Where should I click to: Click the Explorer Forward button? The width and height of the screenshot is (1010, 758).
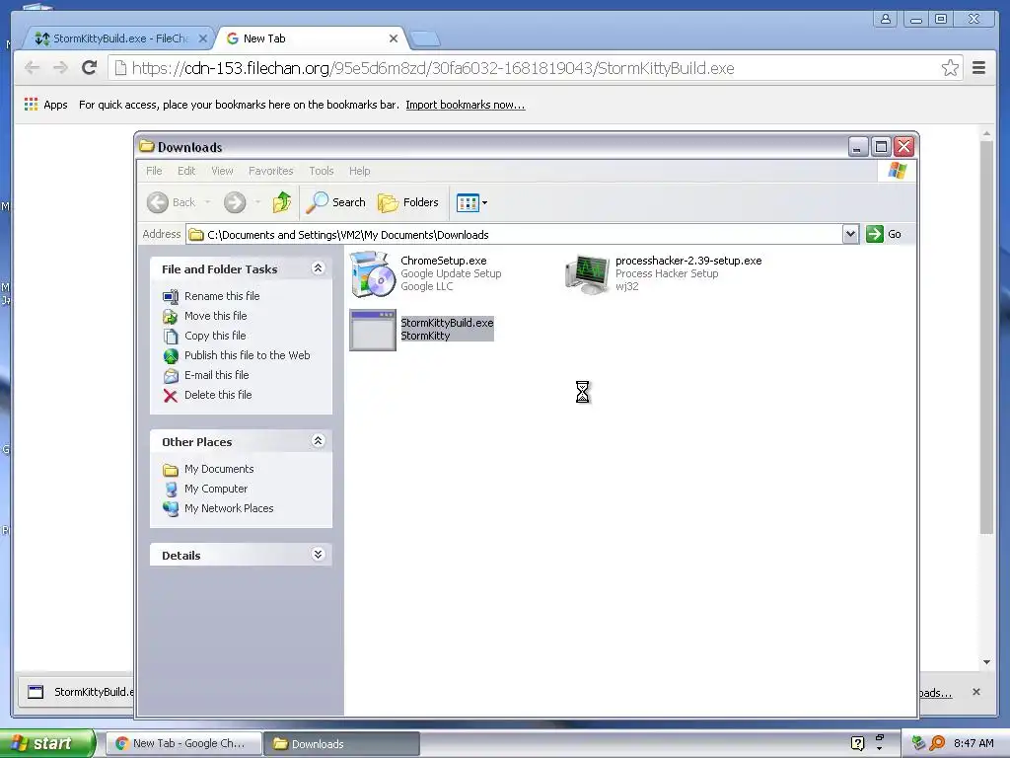coord(235,202)
